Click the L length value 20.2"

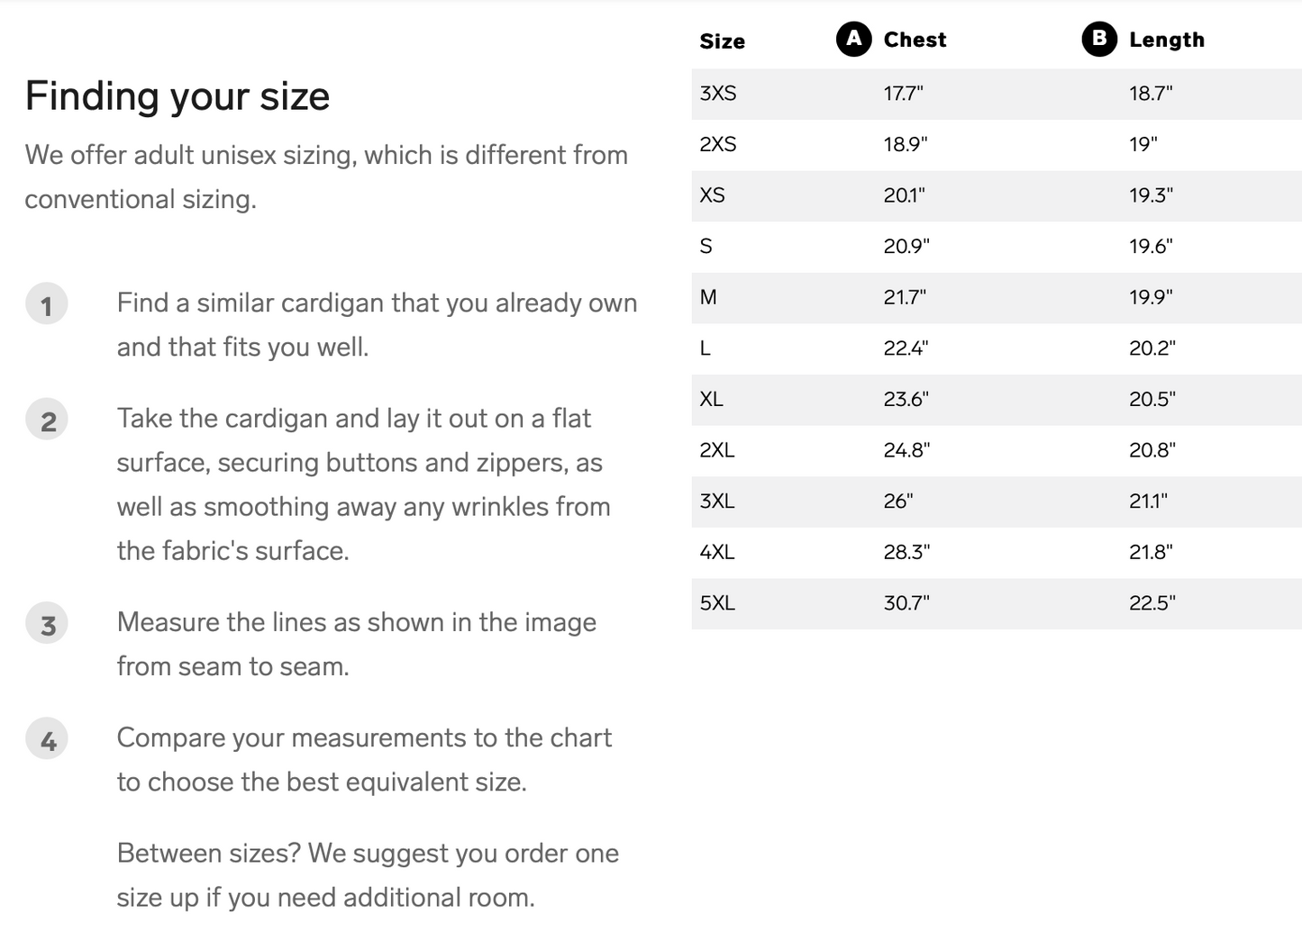click(x=1152, y=348)
